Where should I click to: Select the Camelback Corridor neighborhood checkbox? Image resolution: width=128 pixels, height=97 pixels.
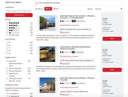[7, 78]
